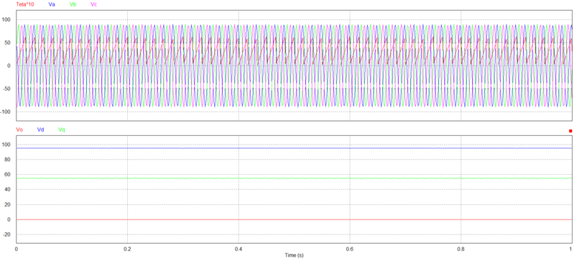Screen dimensions: 574x259
Task: Click the Time (s) axis title
Action: [295, 255]
